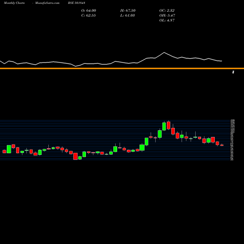This screenshot has height=244, width=244.
Task: Click the peak of the white line chart
Action: [164, 52]
